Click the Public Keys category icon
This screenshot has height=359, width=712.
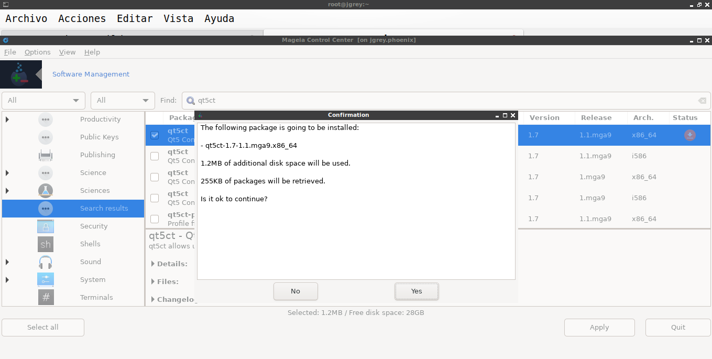[x=46, y=137]
